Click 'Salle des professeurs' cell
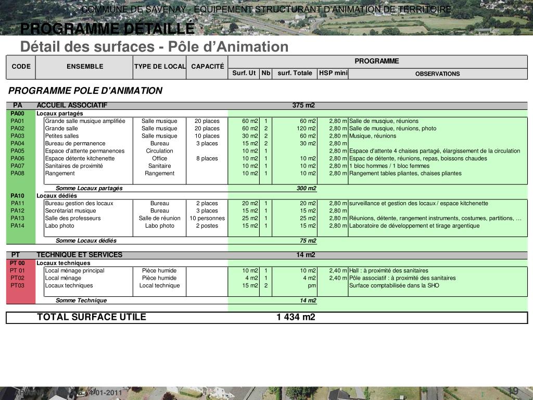The image size is (533, 400). coord(73,218)
